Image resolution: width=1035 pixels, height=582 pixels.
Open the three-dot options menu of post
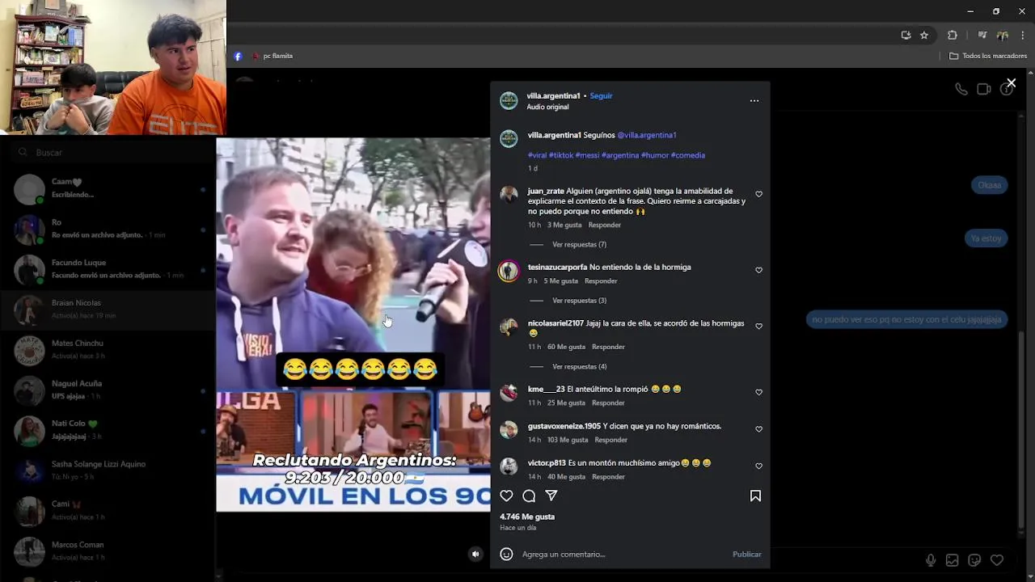pyautogui.click(x=754, y=101)
